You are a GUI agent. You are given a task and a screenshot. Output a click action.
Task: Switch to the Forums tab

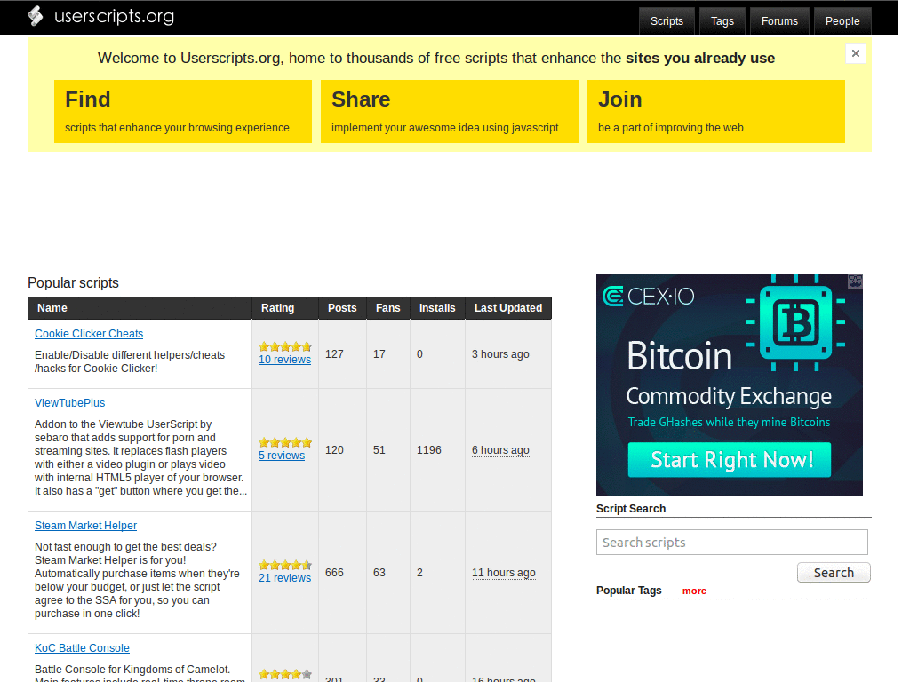click(779, 21)
